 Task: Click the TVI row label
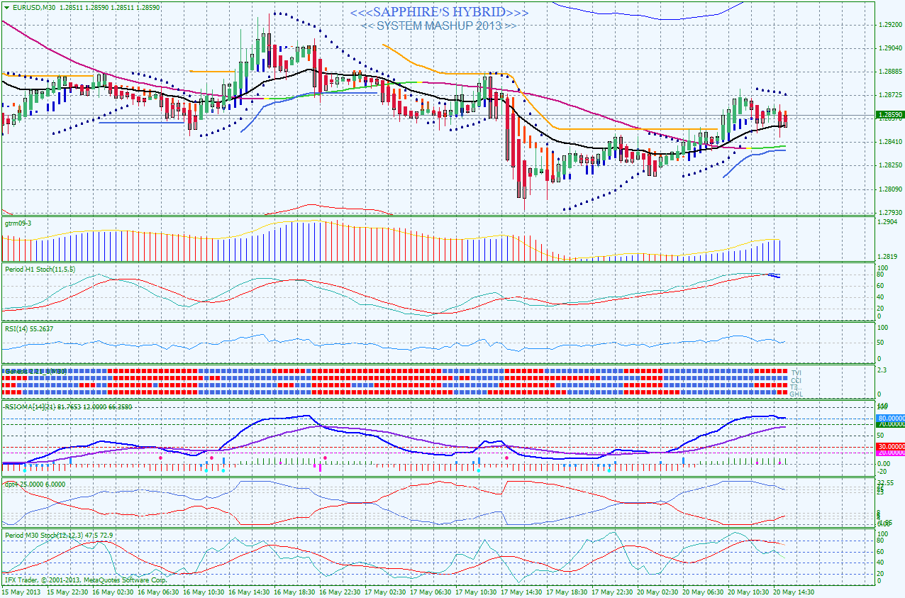(796, 372)
